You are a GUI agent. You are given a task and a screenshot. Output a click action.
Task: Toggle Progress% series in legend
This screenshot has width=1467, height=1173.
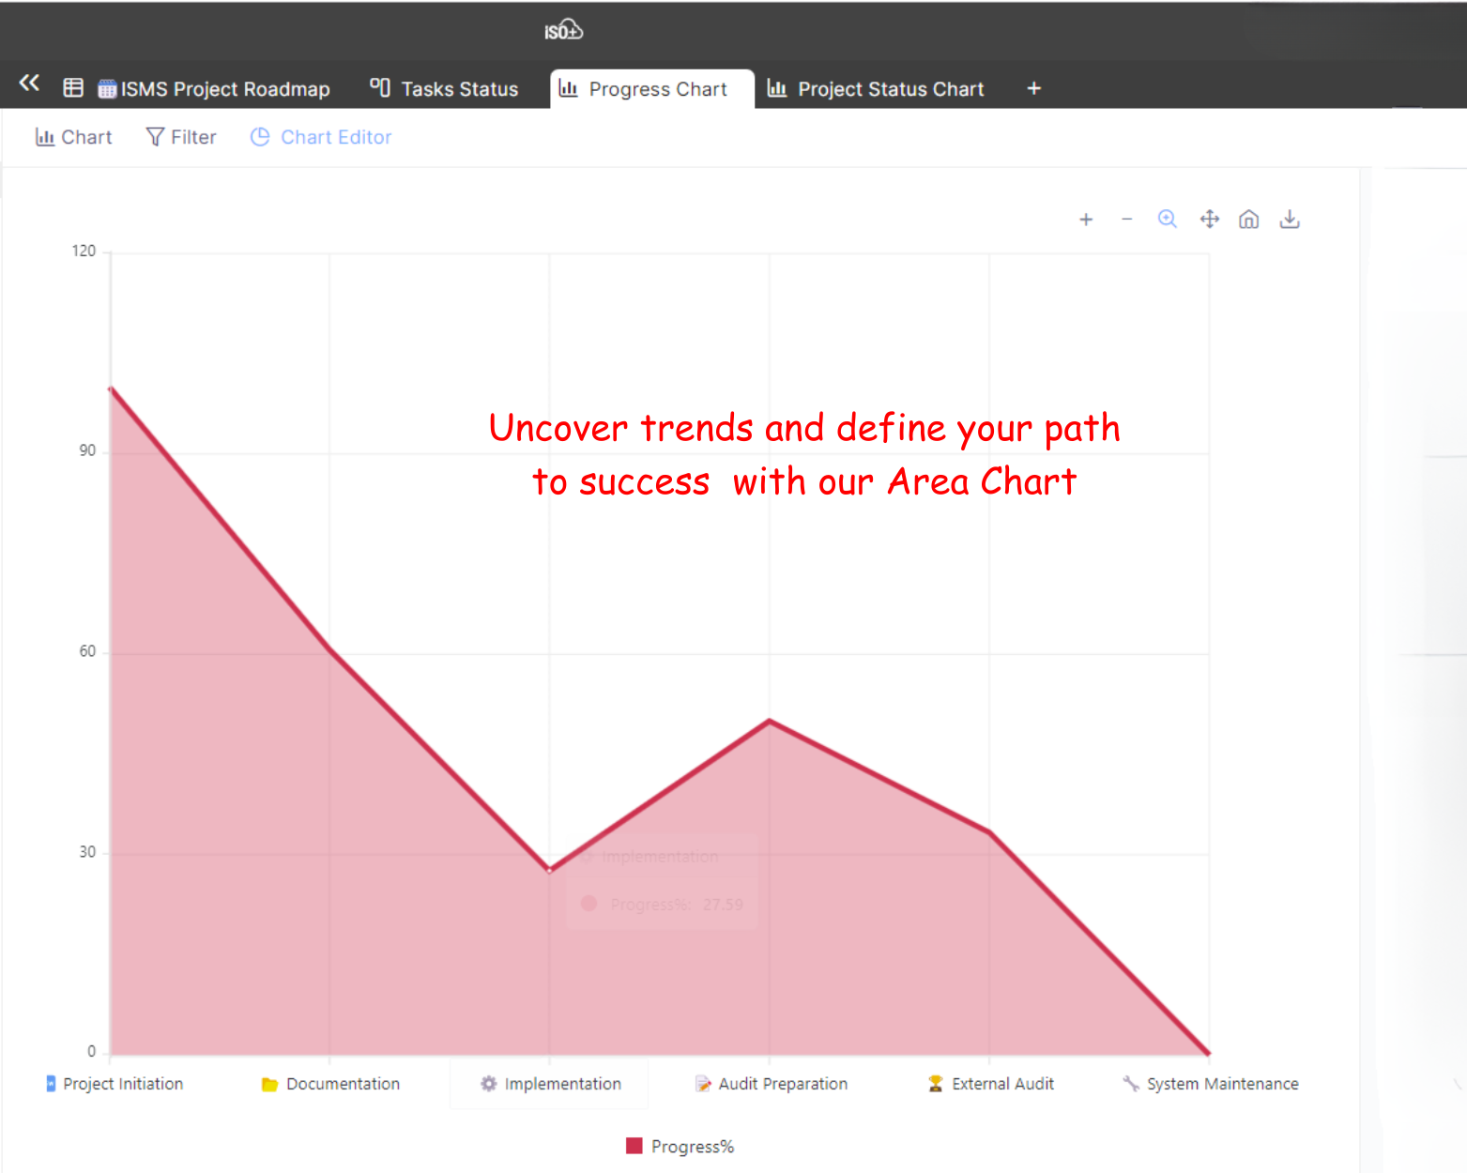(692, 1146)
